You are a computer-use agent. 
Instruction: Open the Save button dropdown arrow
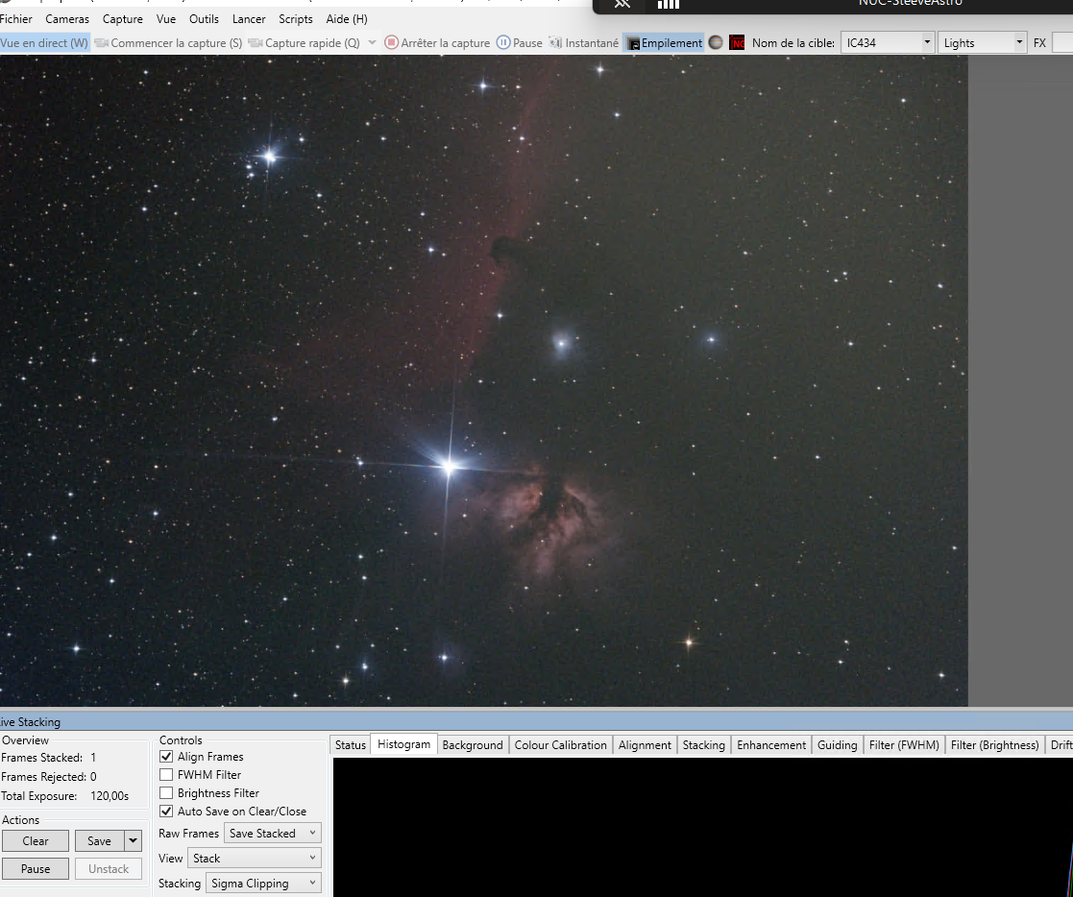pyautogui.click(x=134, y=841)
